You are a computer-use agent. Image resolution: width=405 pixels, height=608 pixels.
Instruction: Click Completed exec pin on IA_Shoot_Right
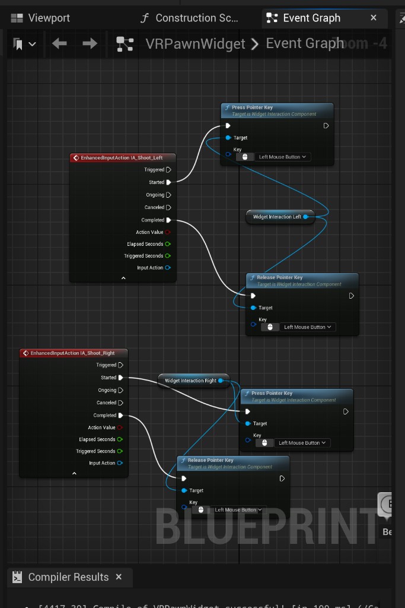pos(120,415)
